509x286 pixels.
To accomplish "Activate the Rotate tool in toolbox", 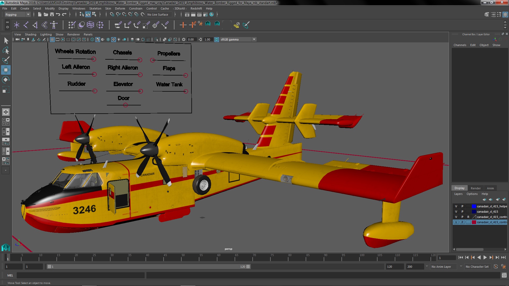I will [x=6, y=80].
